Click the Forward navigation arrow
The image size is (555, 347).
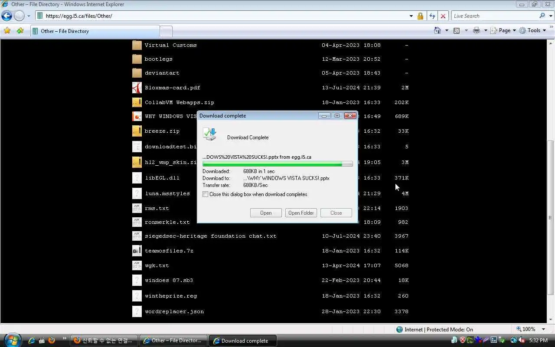pyautogui.click(x=19, y=16)
